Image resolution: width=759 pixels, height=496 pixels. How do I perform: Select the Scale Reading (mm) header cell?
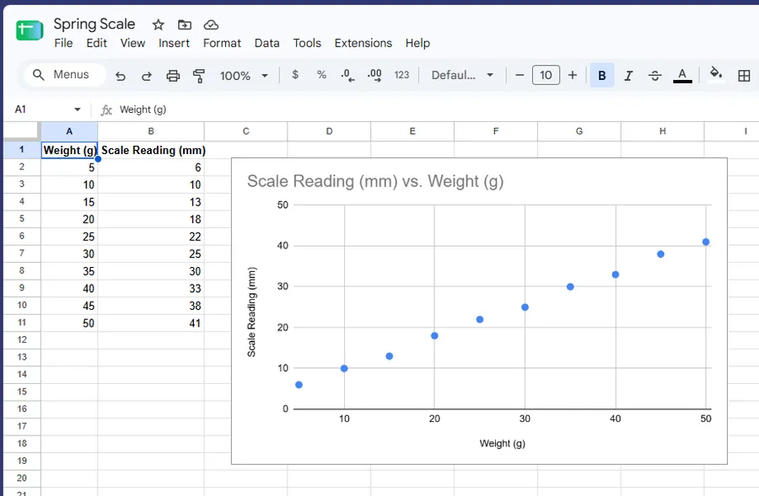151,151
